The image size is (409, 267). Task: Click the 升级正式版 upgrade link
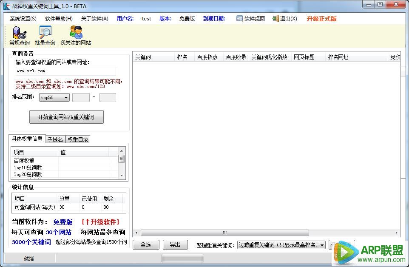point(321,19)
